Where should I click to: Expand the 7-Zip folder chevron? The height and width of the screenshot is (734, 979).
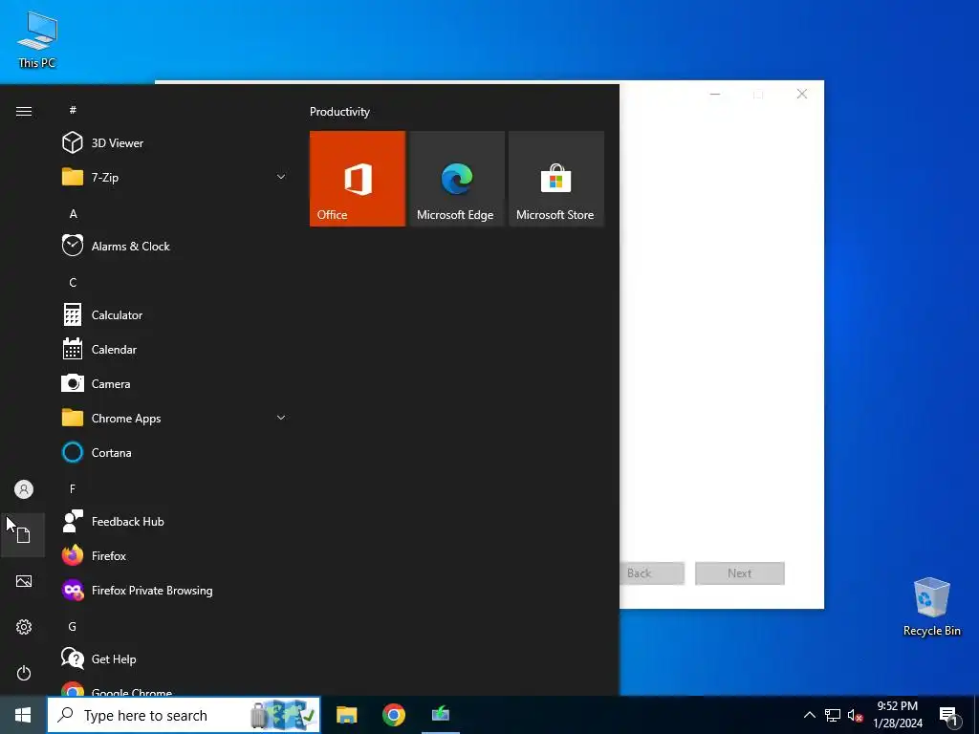point(281,177)
